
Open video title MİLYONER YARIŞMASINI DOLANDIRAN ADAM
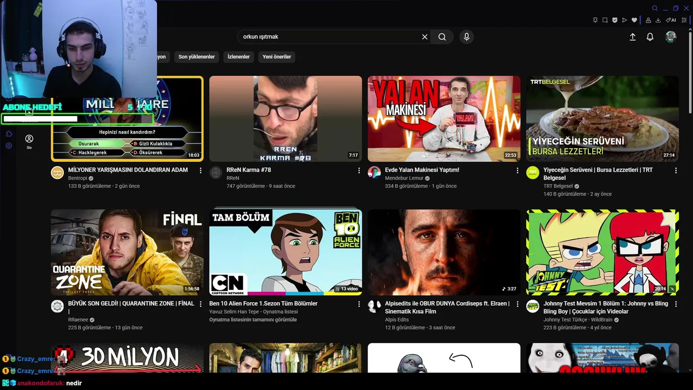click(x=128, y=170)
